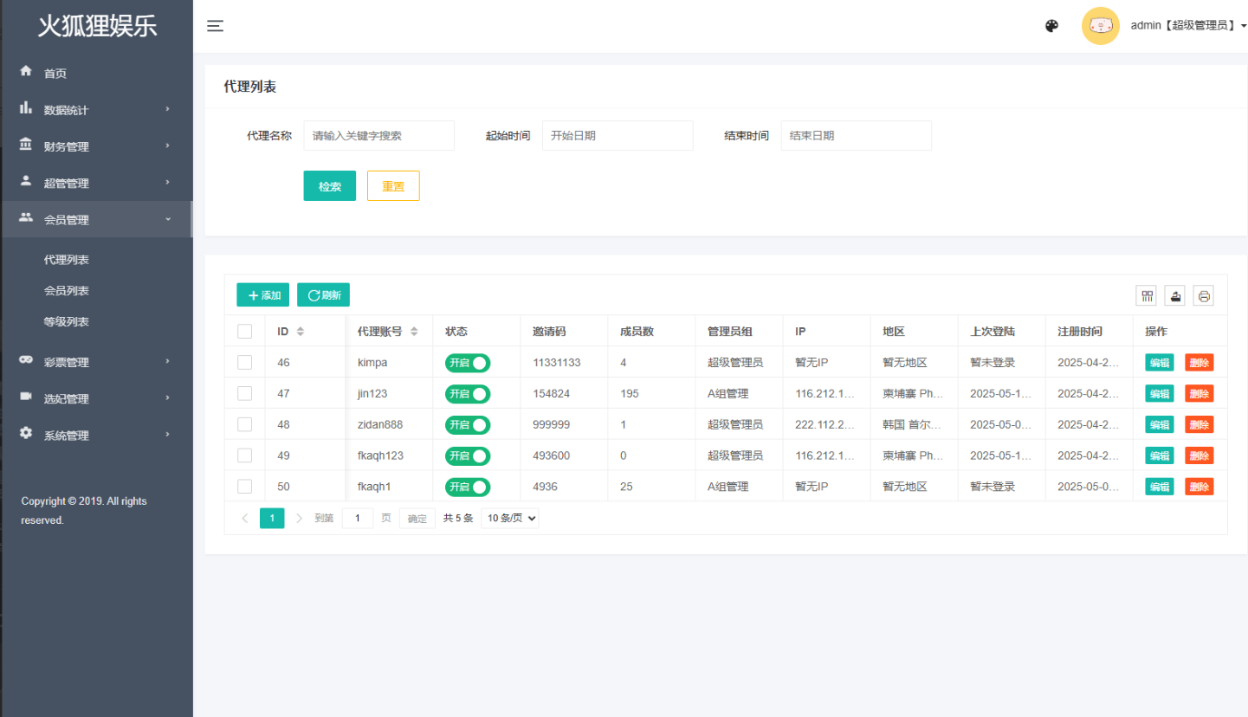Click the previous page arrow
The width and height of the screenshot is (1248, 717).
245,519
